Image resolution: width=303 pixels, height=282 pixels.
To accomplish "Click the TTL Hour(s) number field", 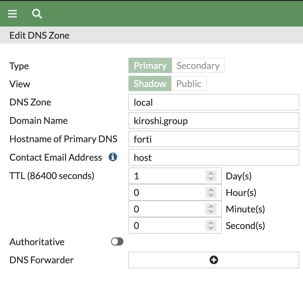I will [x=175, y=192].
